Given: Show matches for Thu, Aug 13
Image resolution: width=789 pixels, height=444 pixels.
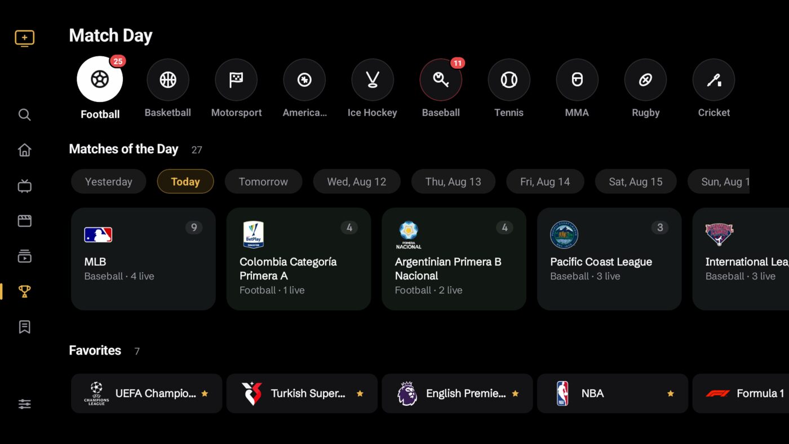Looking at the screenshot, I should point(453,181).
